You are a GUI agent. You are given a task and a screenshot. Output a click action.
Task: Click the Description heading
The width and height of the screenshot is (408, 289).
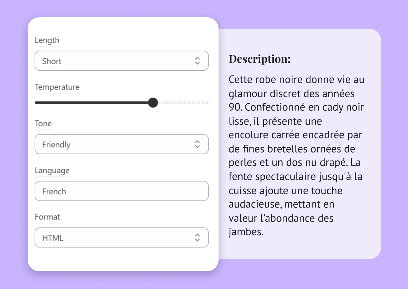(260, 59)
